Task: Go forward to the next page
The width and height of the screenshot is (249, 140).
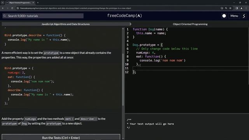Action: (x=7, y=8)
